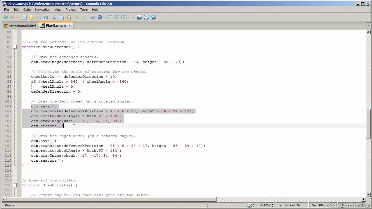This screenshot has width=372, height=209.
Task: Open the Navigation menu
Action: 42,10
